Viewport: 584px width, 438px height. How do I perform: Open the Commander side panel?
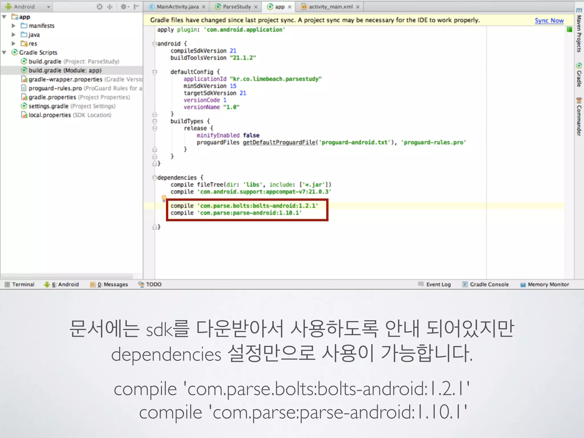point(579,117)
